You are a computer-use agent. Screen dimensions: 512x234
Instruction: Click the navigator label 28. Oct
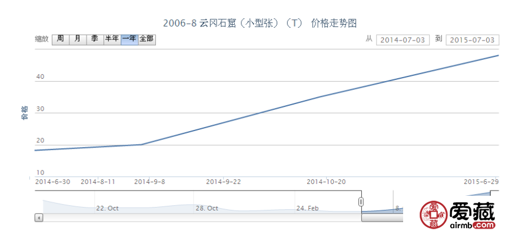click(x=207, y=208)
